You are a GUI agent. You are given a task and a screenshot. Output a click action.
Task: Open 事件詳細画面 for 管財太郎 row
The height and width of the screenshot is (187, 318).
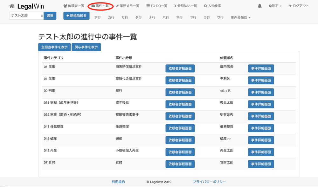tap(261, 164)
